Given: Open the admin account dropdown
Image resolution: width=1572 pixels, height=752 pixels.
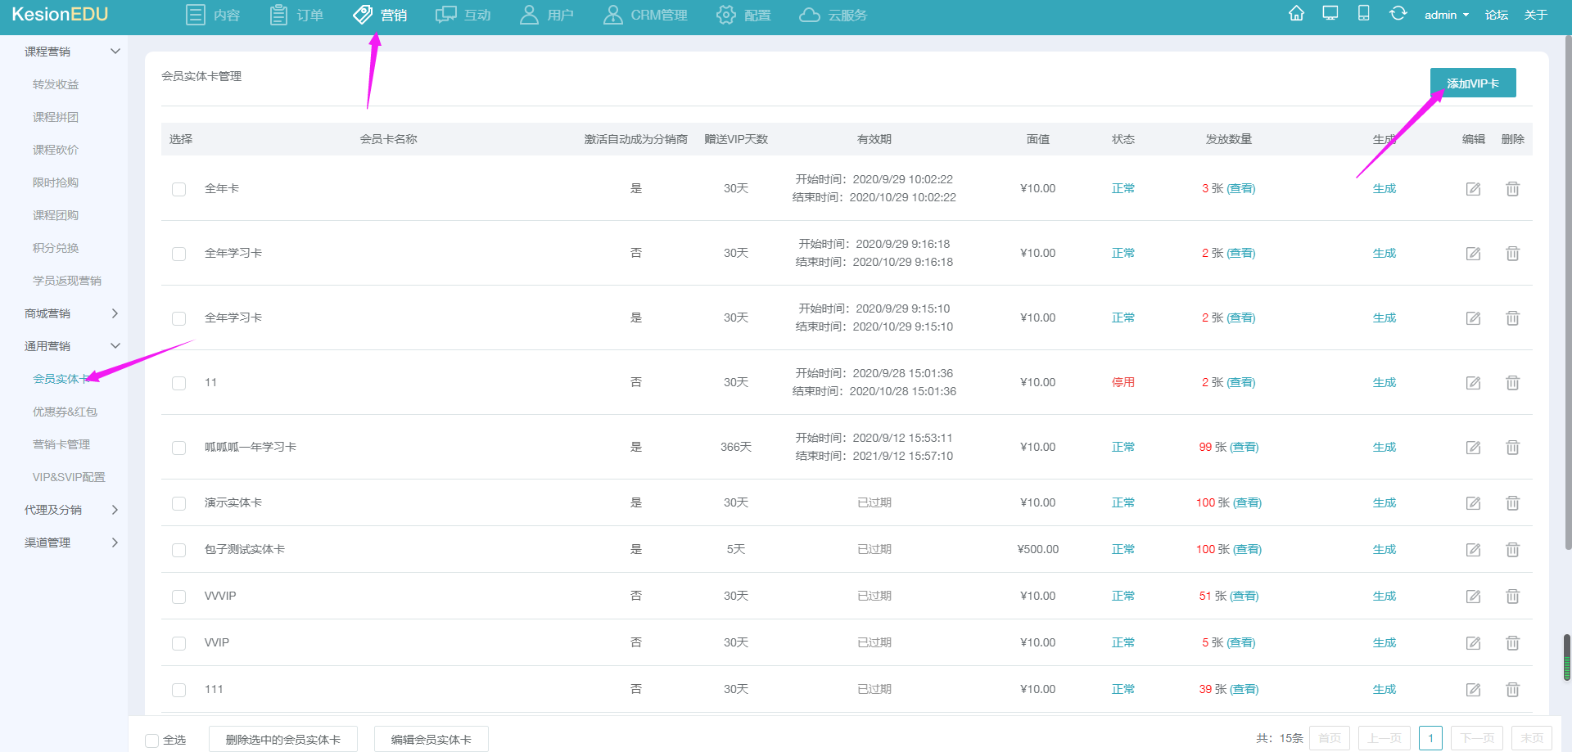Looking at the screenshot, I should (1446, 15).
